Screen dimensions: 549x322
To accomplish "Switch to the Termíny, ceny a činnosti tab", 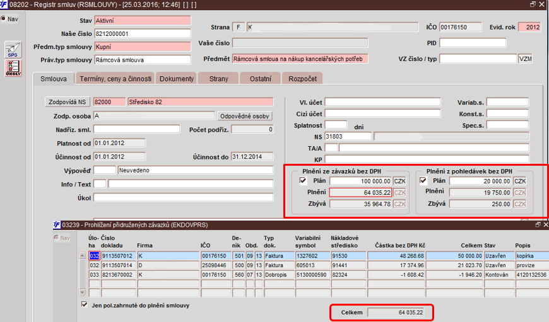I will click(114, 79).
